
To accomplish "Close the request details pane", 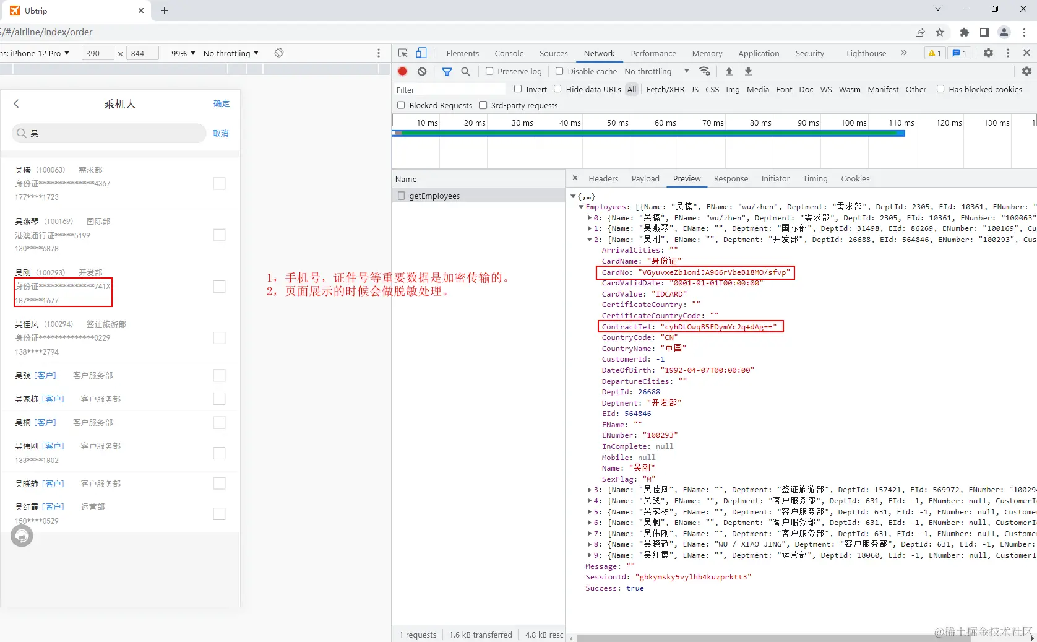I will (575, 178).
